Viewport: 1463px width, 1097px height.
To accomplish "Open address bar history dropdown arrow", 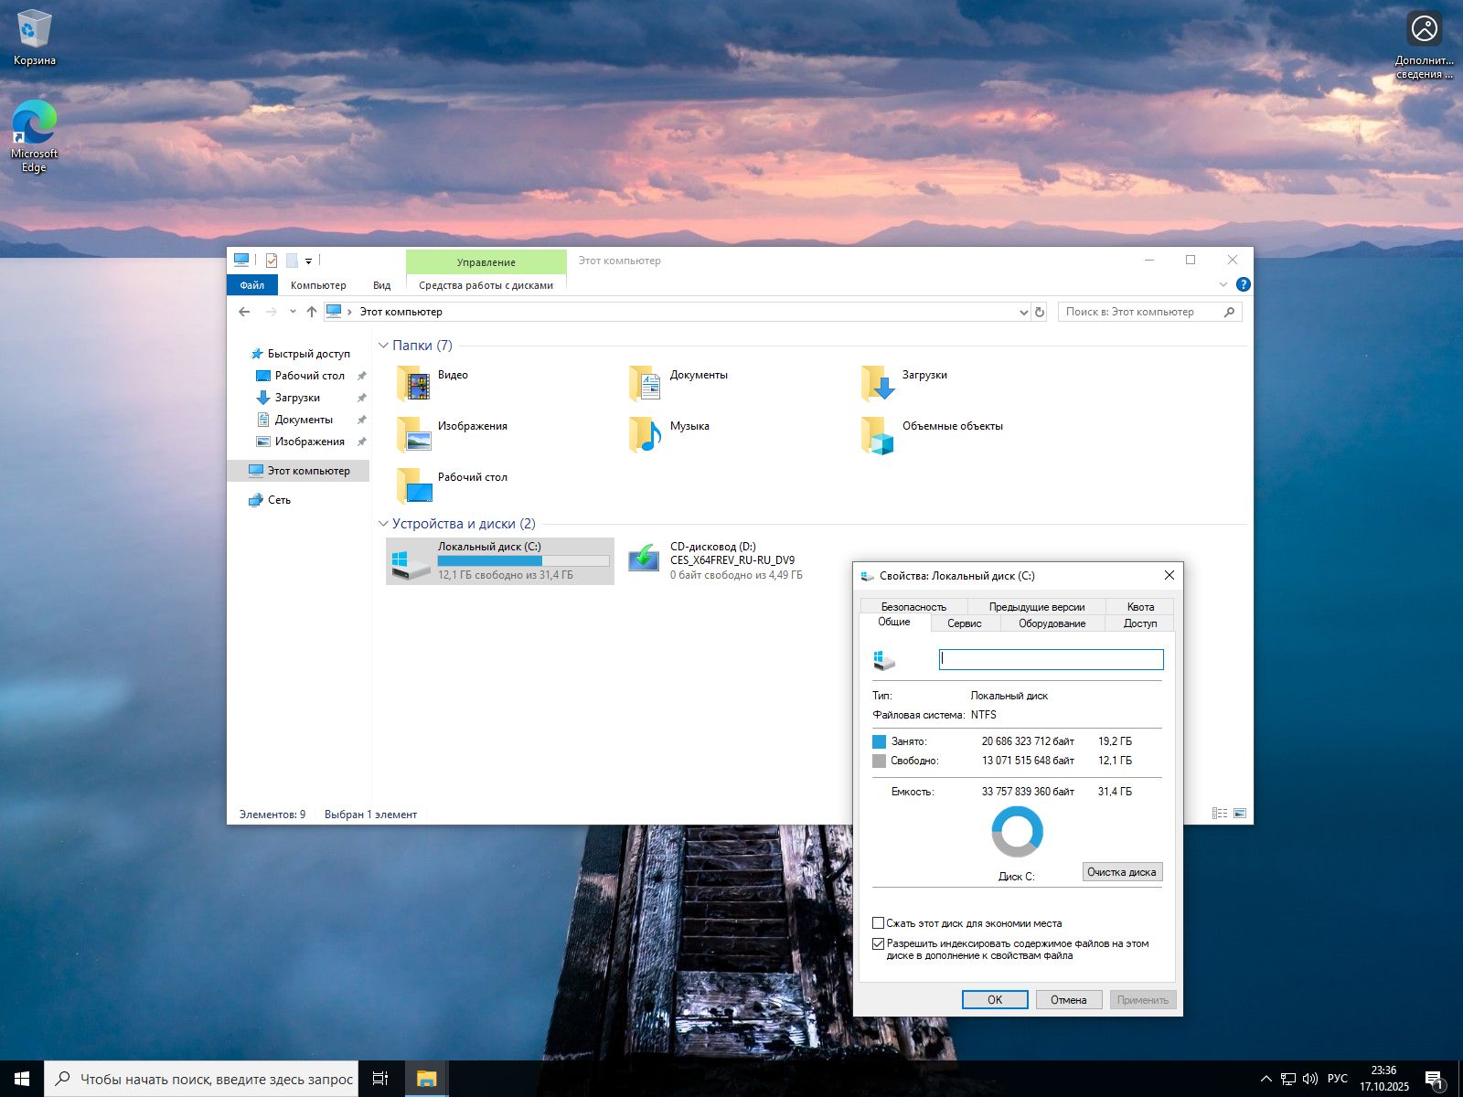I will point(1023,312).
